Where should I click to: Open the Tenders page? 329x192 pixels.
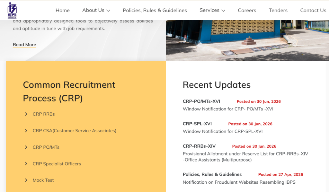[x=278, y=10]
